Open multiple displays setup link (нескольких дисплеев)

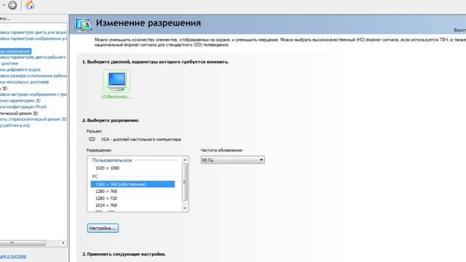point(24,82)
